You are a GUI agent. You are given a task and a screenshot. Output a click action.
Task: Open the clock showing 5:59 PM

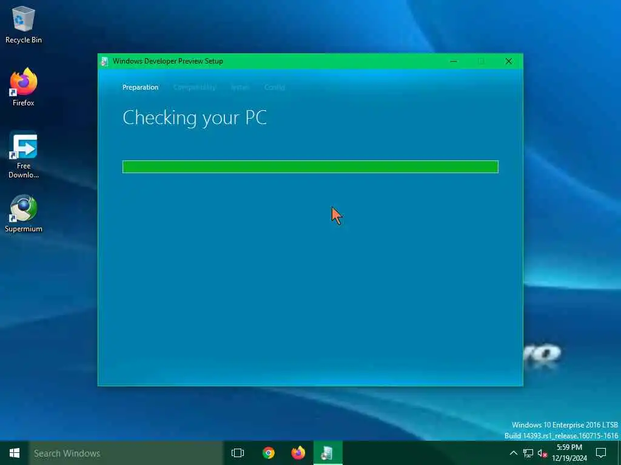coord(569,453)
